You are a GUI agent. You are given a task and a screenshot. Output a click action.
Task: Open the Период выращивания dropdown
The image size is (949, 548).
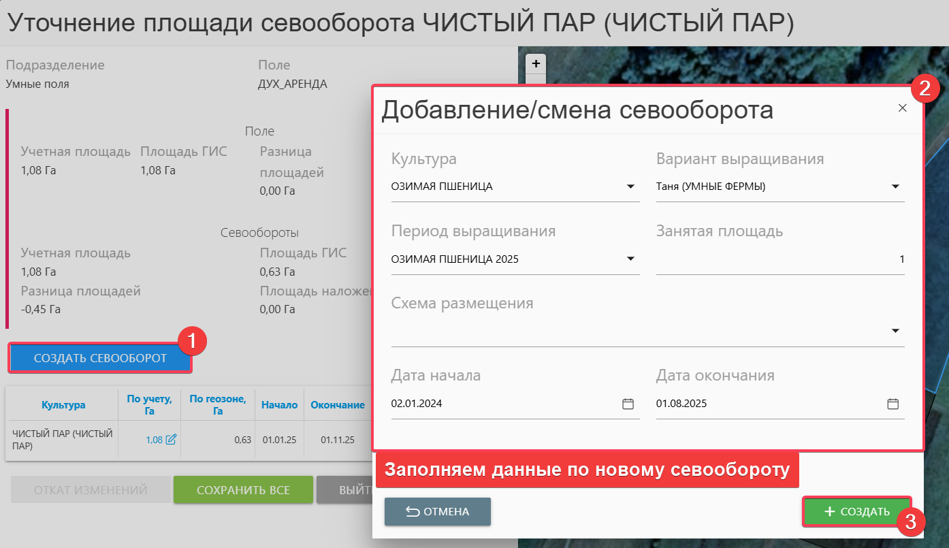(630, 259)
